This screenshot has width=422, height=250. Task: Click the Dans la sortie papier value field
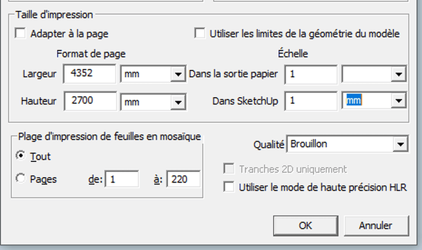[x=311, y=74]
